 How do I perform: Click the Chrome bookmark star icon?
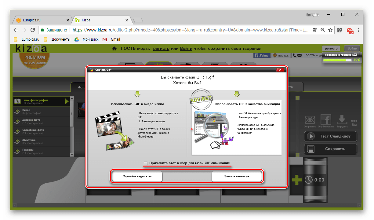[x=330, y=30]
